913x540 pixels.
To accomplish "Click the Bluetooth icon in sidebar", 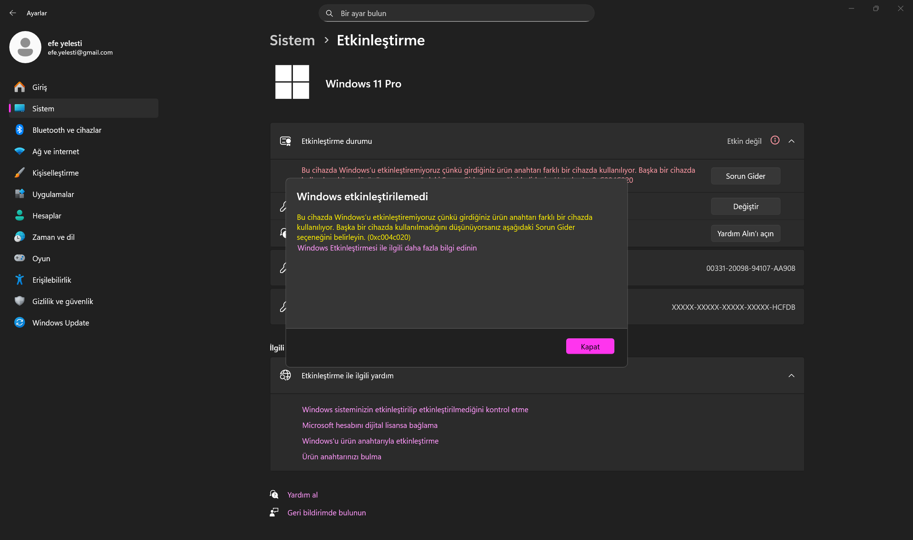I will coord(20,130).
